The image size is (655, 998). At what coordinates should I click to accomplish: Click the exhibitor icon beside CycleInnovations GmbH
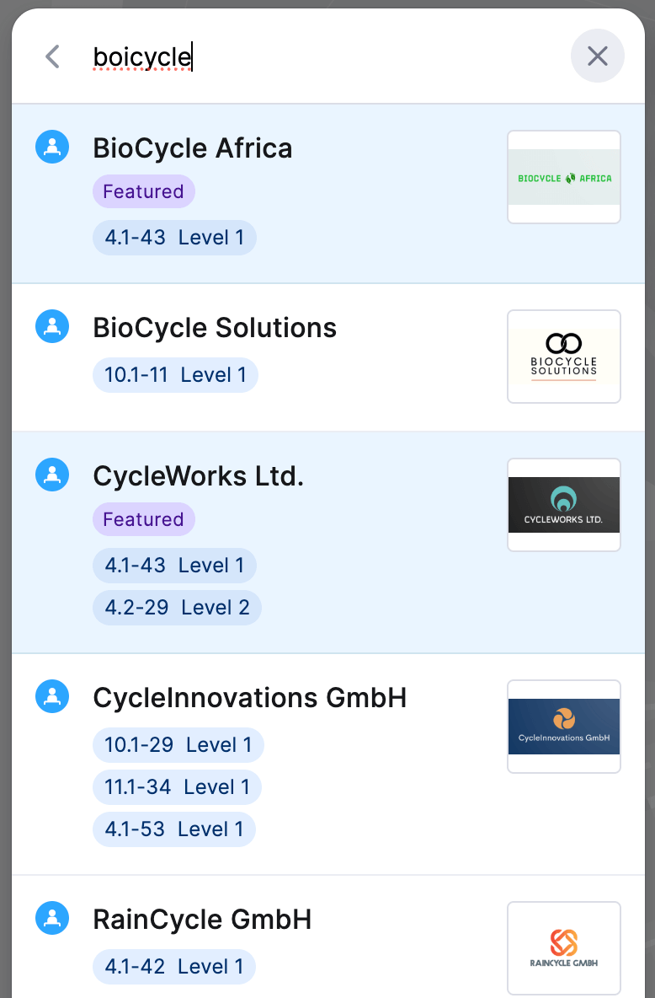pos(52,696)
